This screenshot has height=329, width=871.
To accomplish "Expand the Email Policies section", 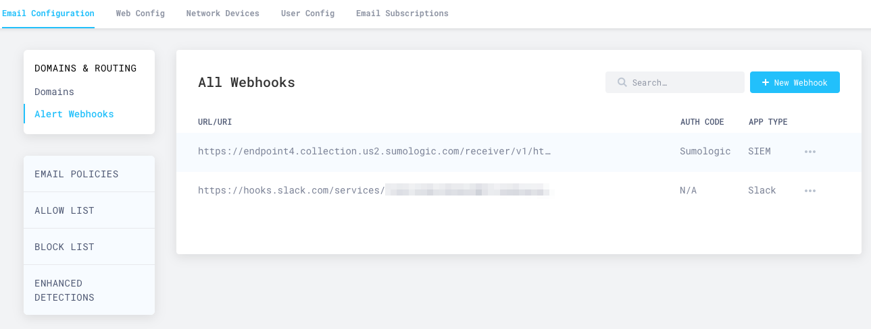I will tap(76, 174).
